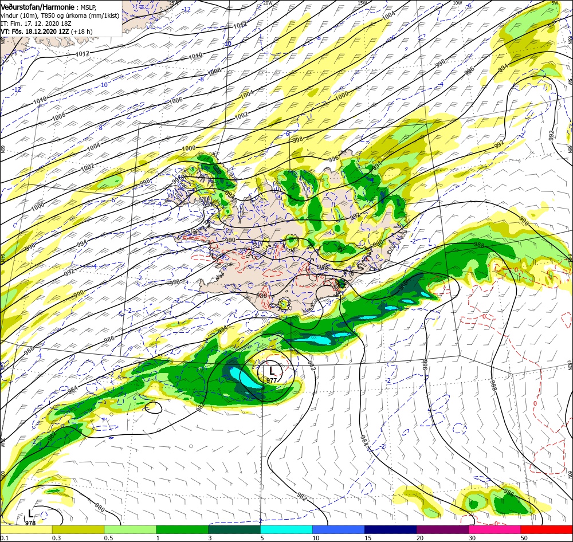Viewport: 573px width, 542px height.
Task: Click the low-pressure L marker labeled 978
Action: (x=30, y=514)
